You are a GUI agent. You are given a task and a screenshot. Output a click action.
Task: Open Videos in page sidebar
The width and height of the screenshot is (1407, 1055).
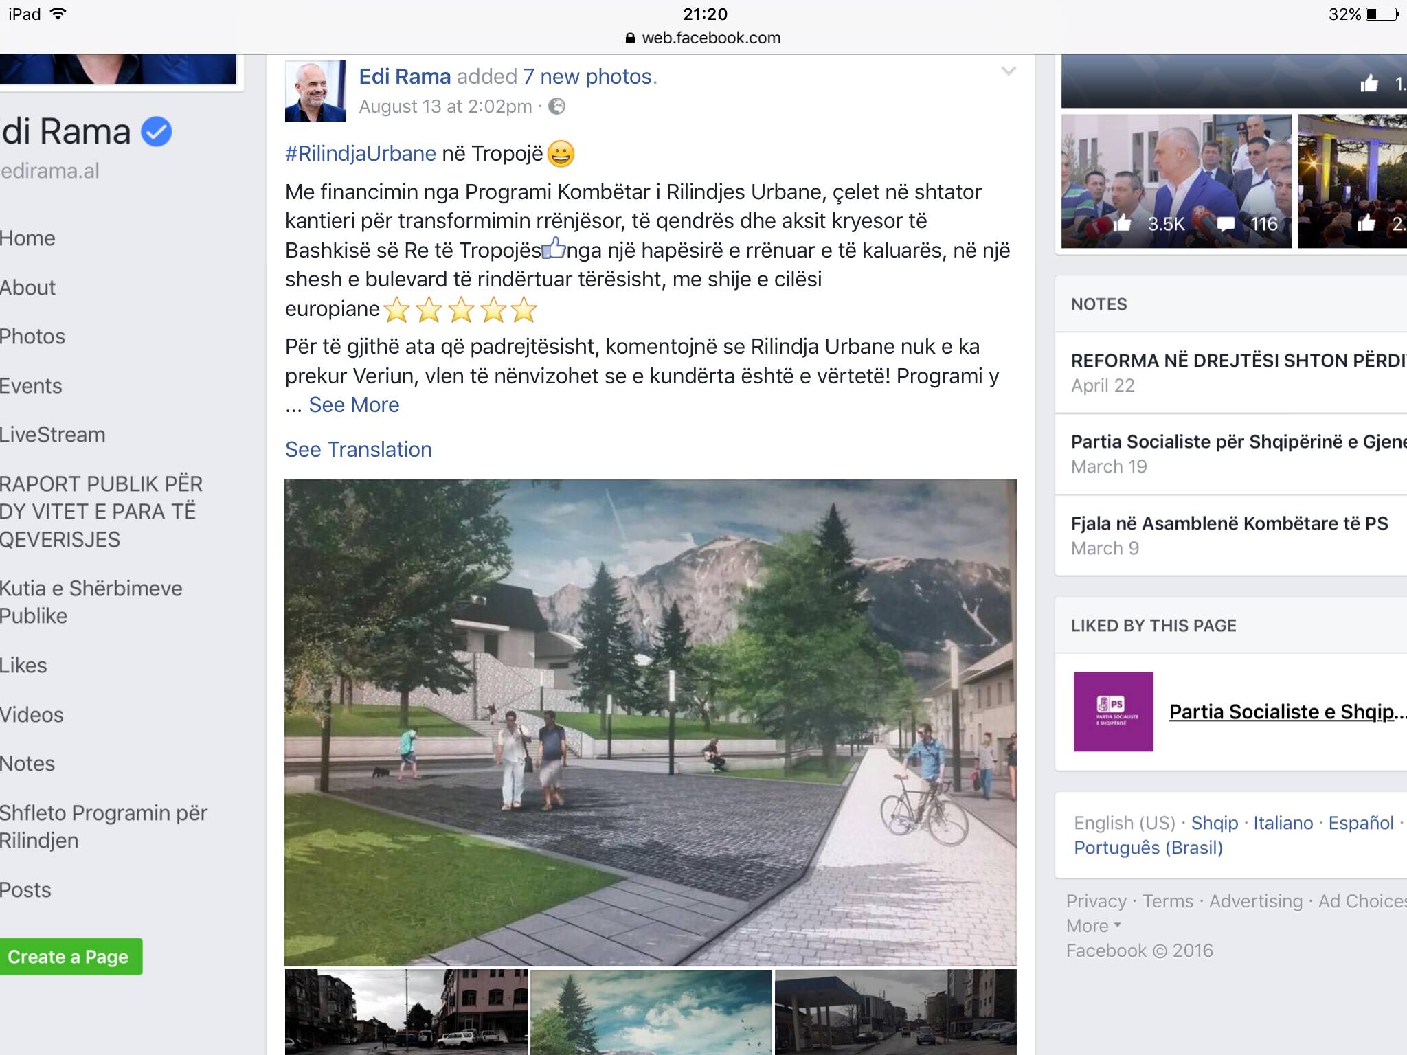click(32, 715)
